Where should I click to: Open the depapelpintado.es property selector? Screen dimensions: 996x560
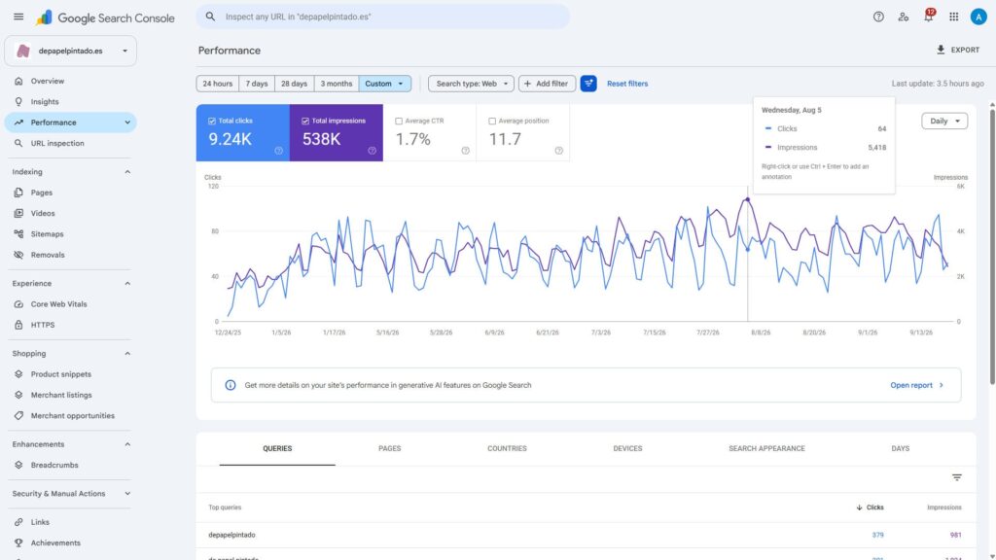click(x=70, y=51)
